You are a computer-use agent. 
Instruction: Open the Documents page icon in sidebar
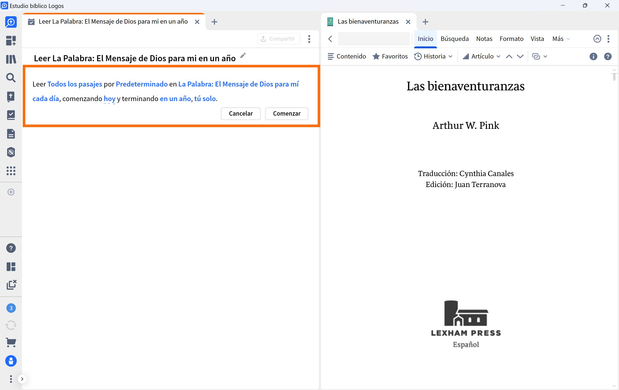pos(11,134)
